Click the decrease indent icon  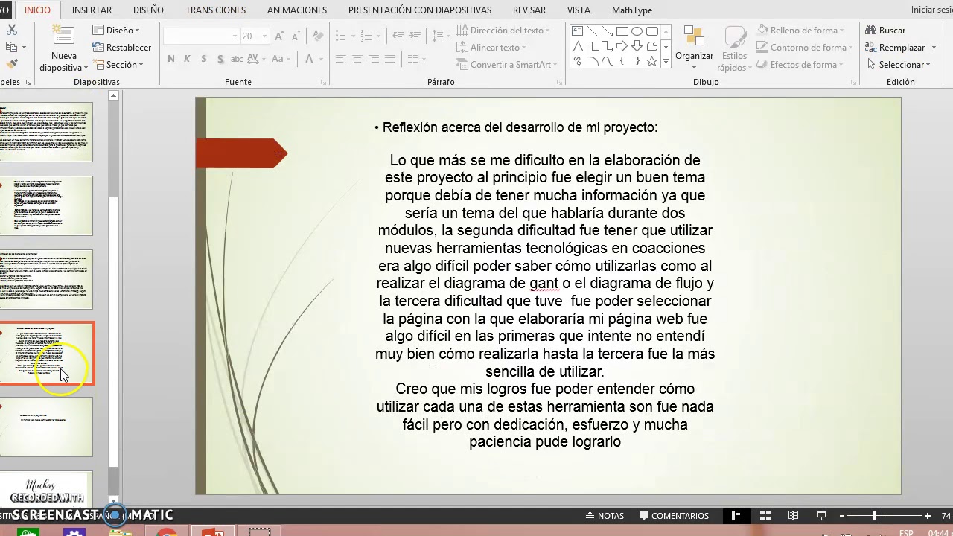pos(398,36)
